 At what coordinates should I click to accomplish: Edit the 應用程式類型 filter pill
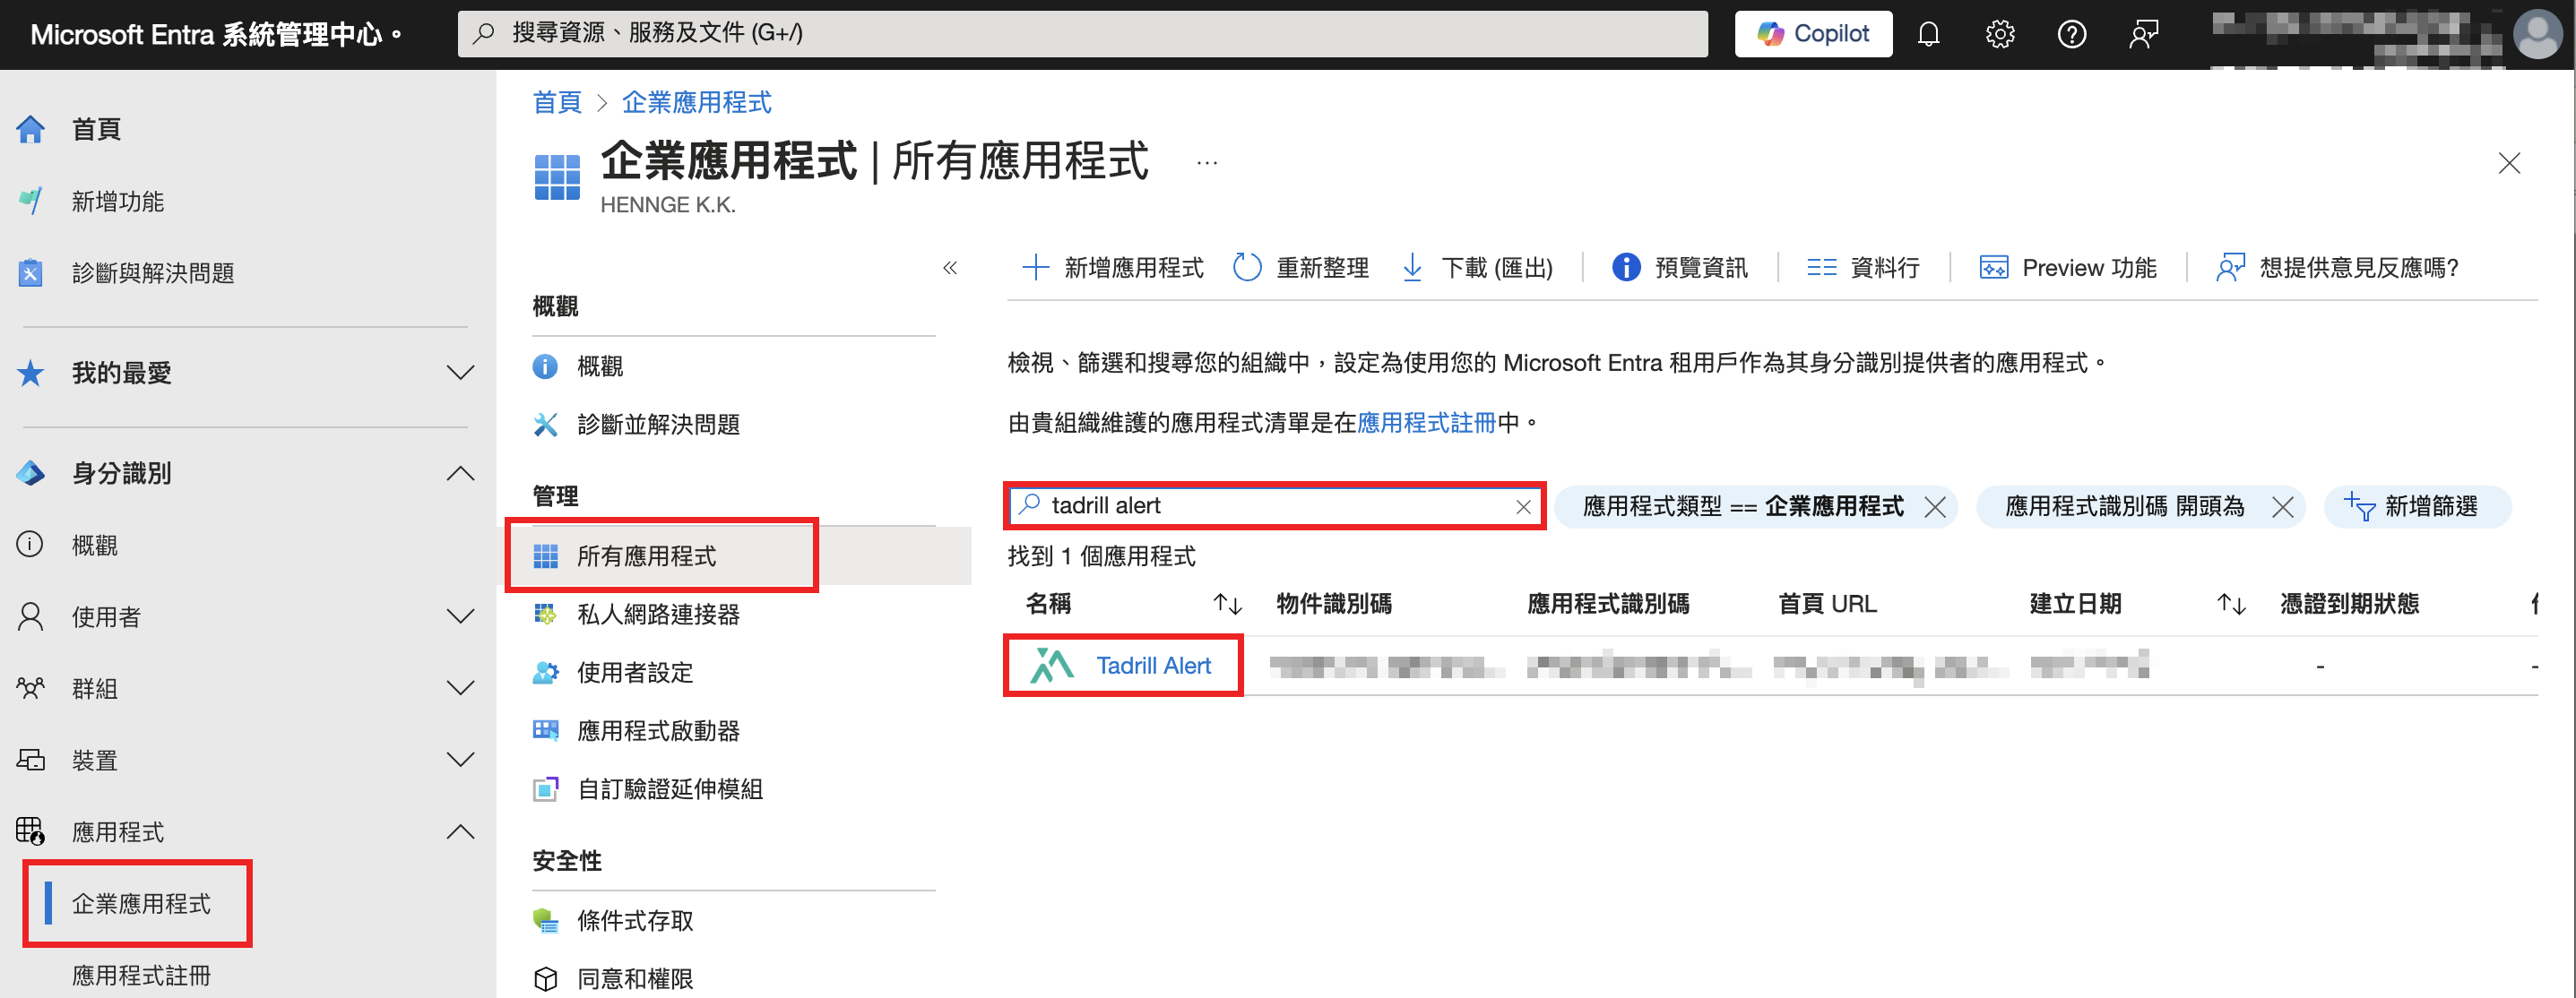coord(1742,507)
